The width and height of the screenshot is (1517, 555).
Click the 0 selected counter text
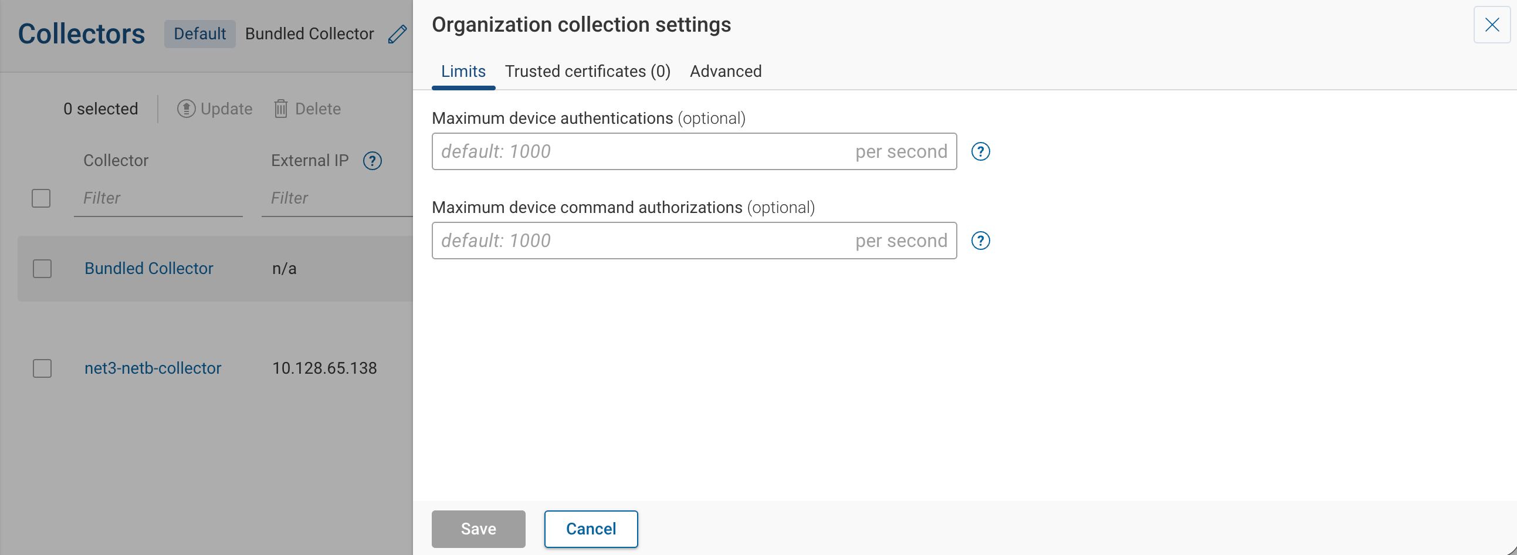(x=101, y=109)
